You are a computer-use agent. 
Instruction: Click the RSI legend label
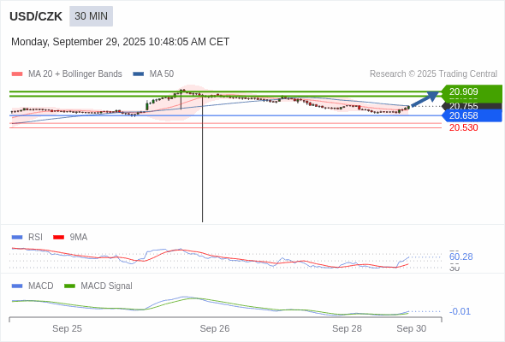click(35, 238)
